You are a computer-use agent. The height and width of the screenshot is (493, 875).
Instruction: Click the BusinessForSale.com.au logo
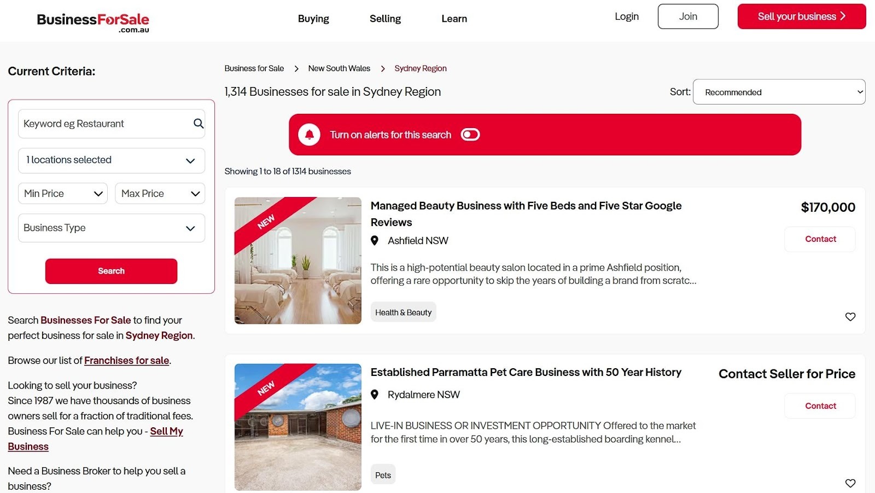(x=92, y=20)
